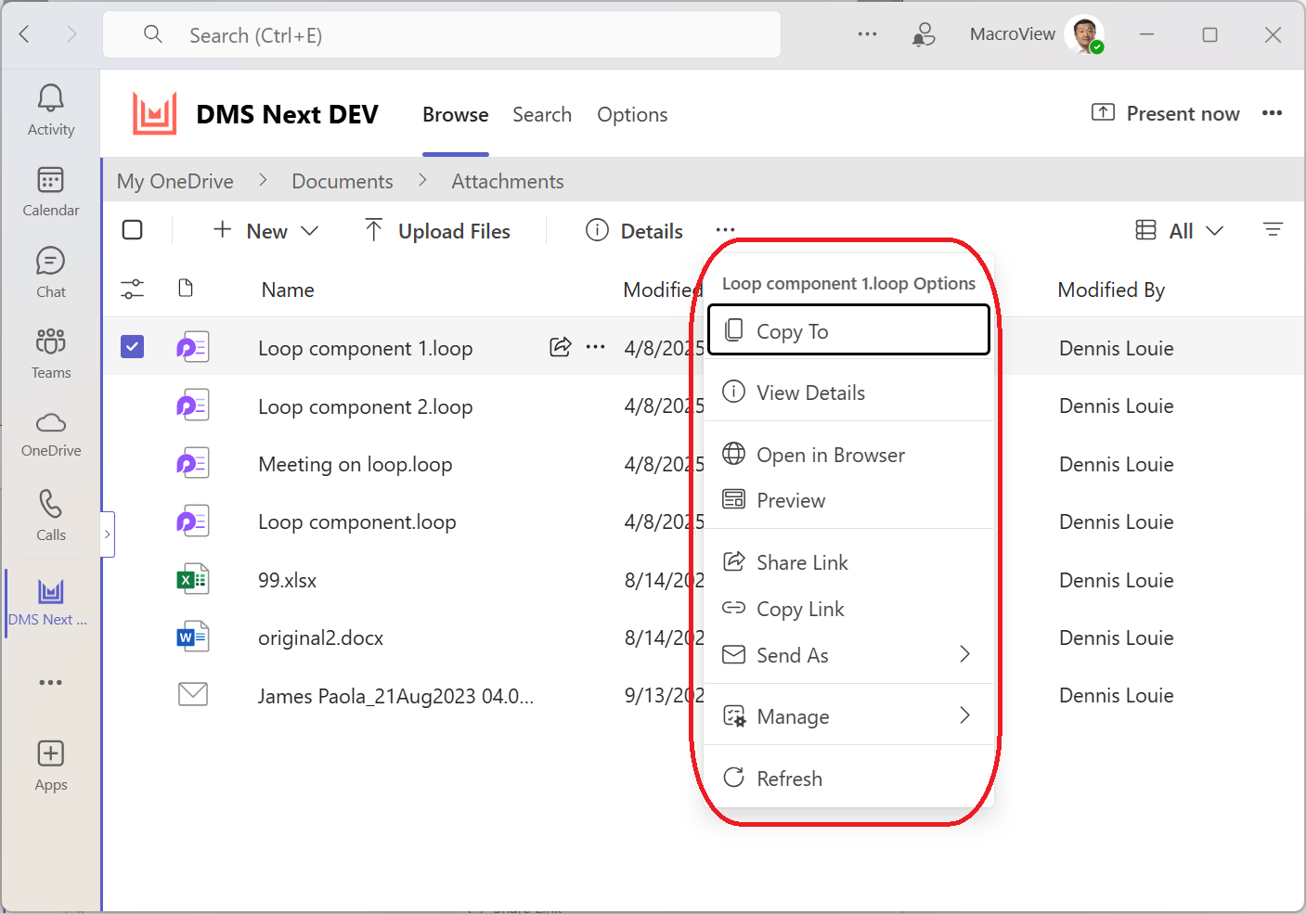Choose Open in Browser

pyautogui.click(x=849, y=455)
